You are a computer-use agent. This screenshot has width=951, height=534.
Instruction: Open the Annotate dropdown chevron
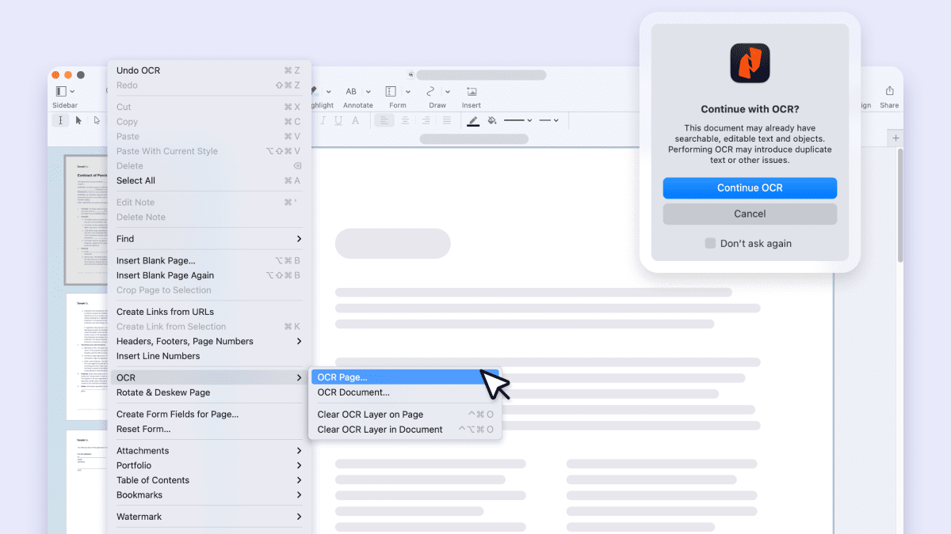(x=369, y=93)
